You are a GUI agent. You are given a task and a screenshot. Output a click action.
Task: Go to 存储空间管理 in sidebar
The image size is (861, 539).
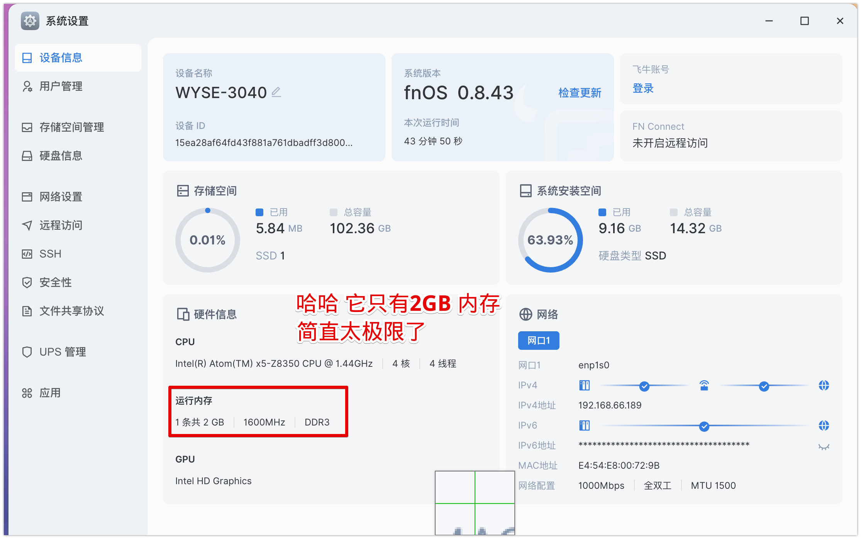[x=71, y=127]
